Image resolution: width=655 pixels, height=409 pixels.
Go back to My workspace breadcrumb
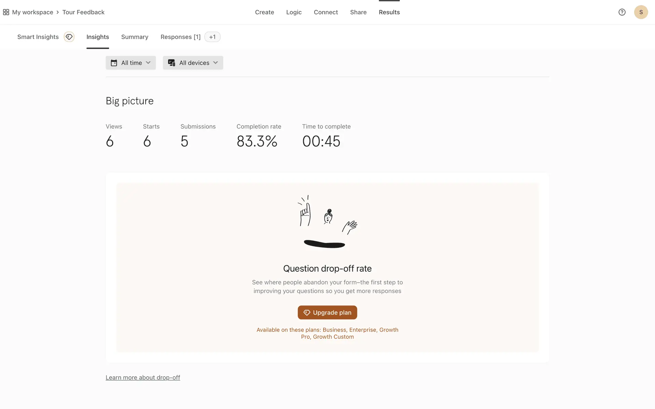pos(33,12)
